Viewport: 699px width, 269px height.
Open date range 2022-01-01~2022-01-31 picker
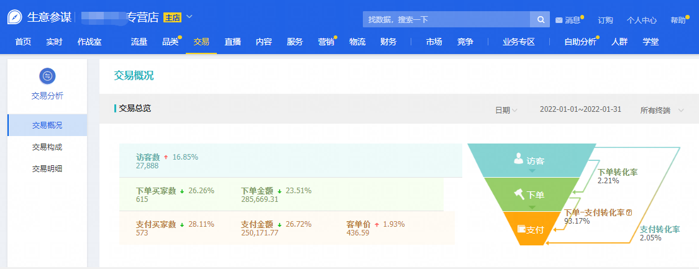(580, 109)
